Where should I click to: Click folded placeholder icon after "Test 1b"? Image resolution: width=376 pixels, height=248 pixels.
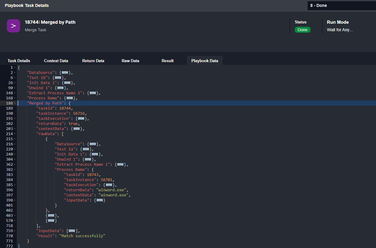58,78
